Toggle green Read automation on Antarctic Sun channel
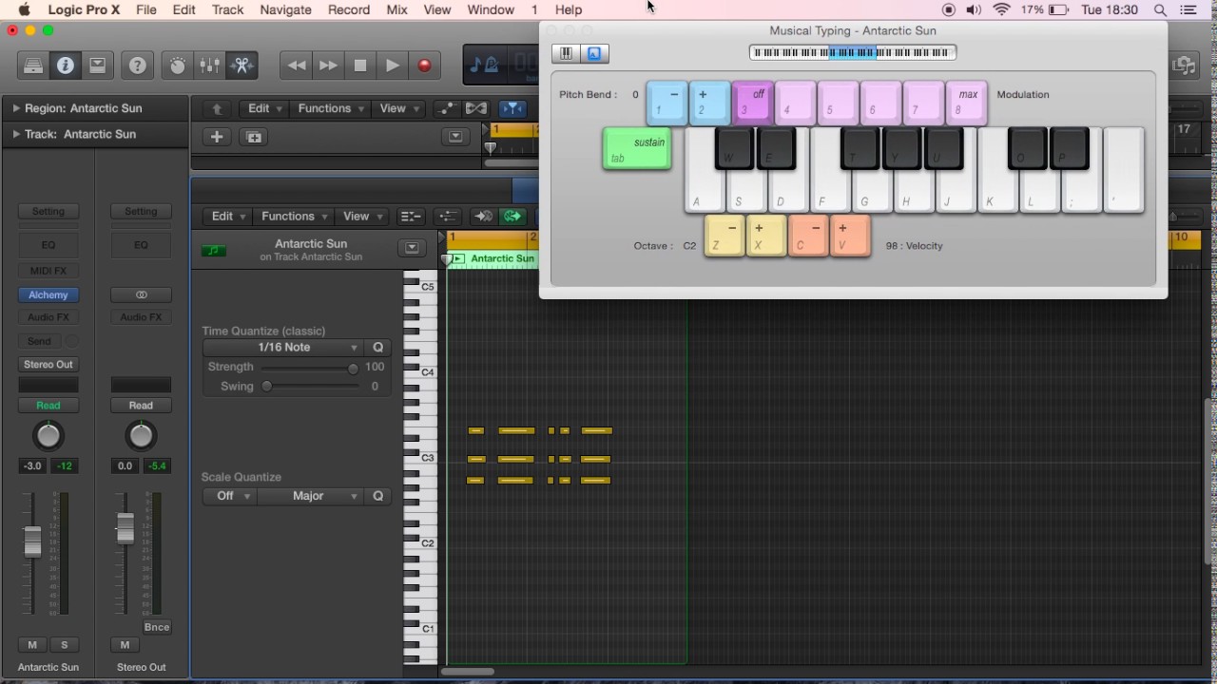 click(x=48, y=406)
